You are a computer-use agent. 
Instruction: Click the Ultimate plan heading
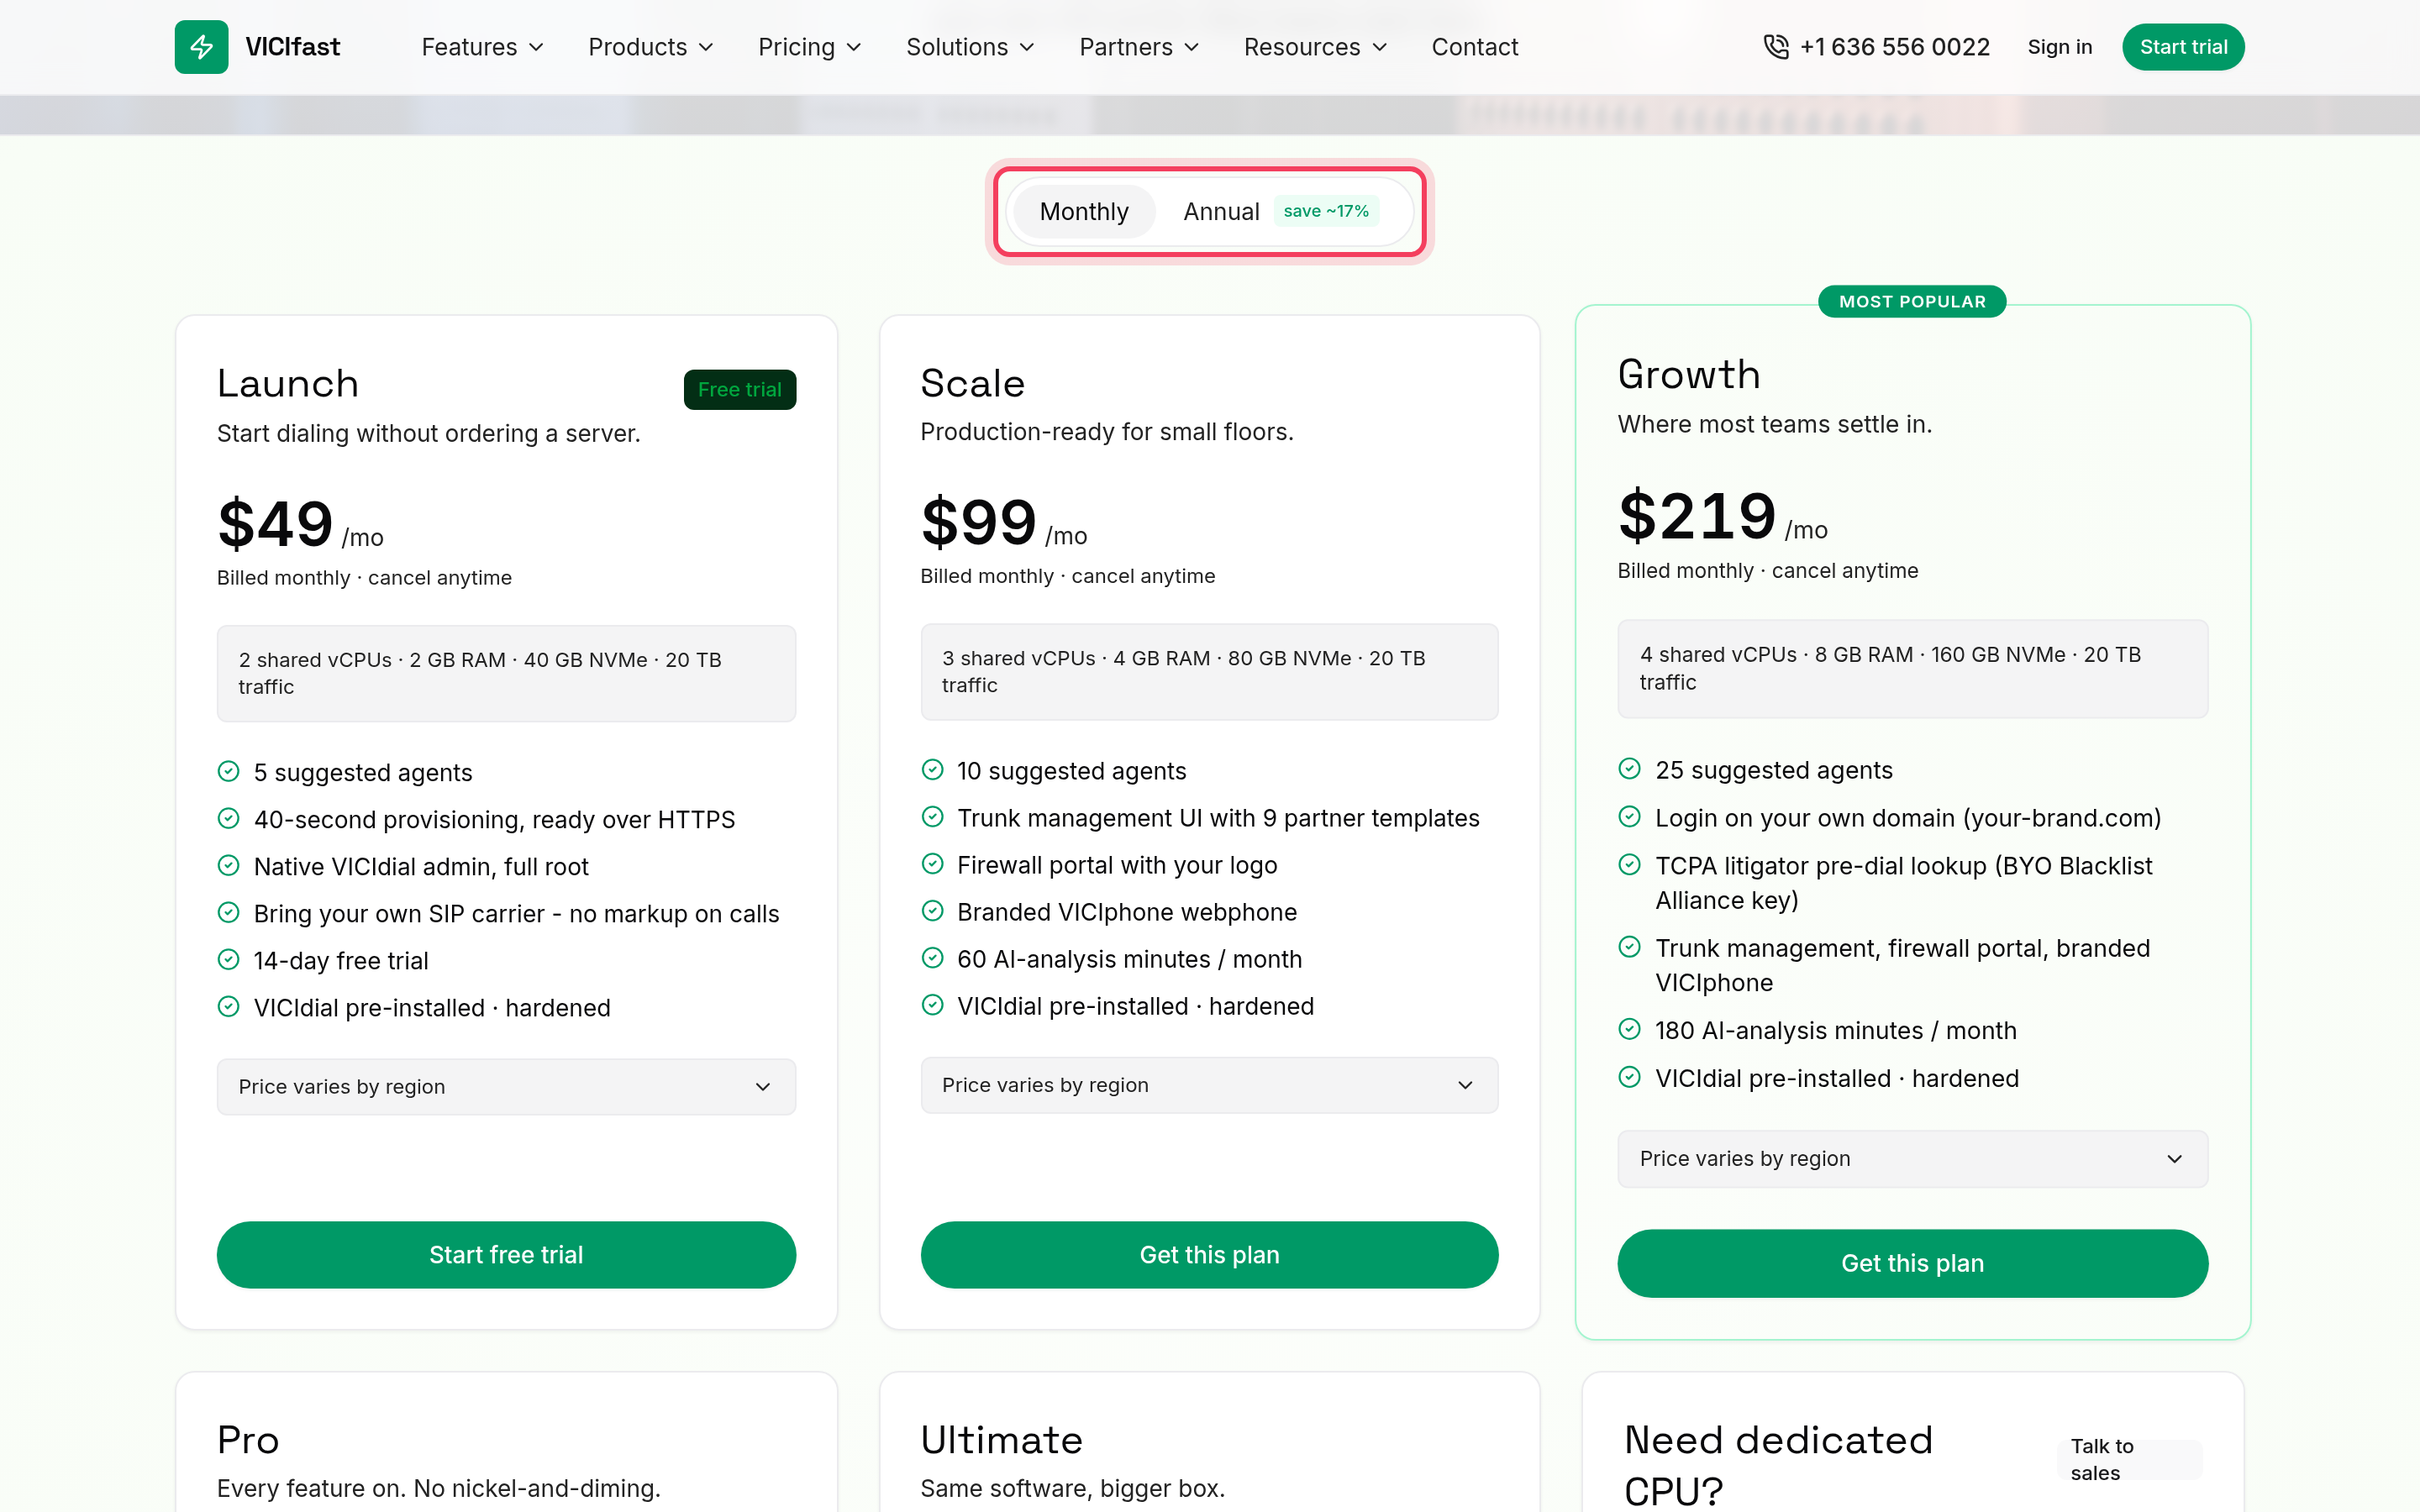tap(1002, 1440)
